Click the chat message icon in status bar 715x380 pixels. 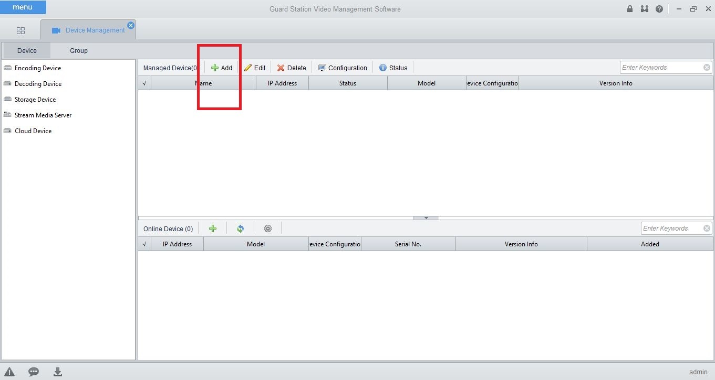click(x=34, y=372)
